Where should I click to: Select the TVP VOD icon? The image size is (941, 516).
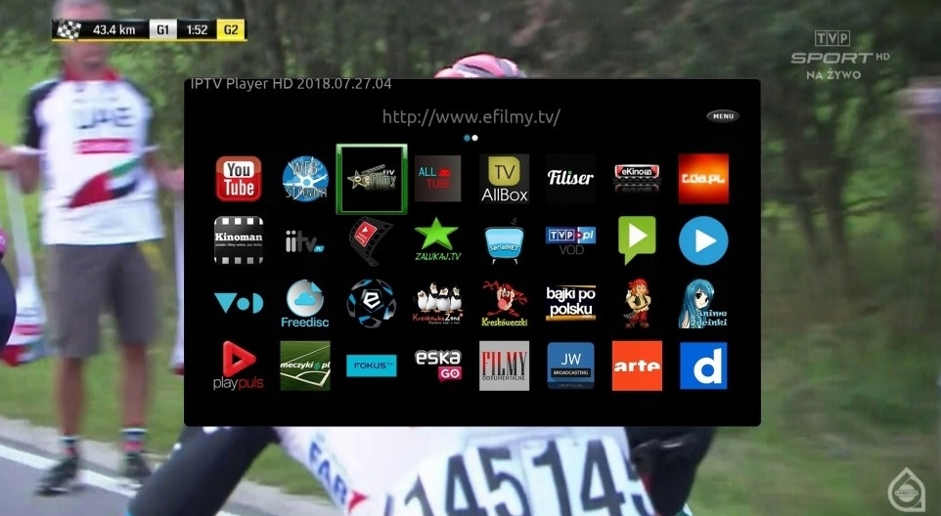tap(570, 240)
